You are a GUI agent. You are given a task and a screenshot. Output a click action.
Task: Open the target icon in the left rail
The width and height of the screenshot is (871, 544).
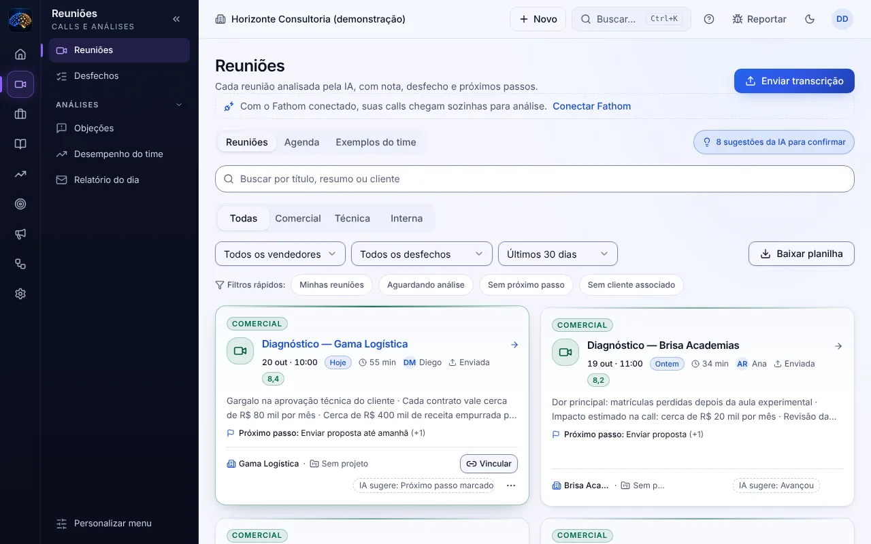click(20, 204)
